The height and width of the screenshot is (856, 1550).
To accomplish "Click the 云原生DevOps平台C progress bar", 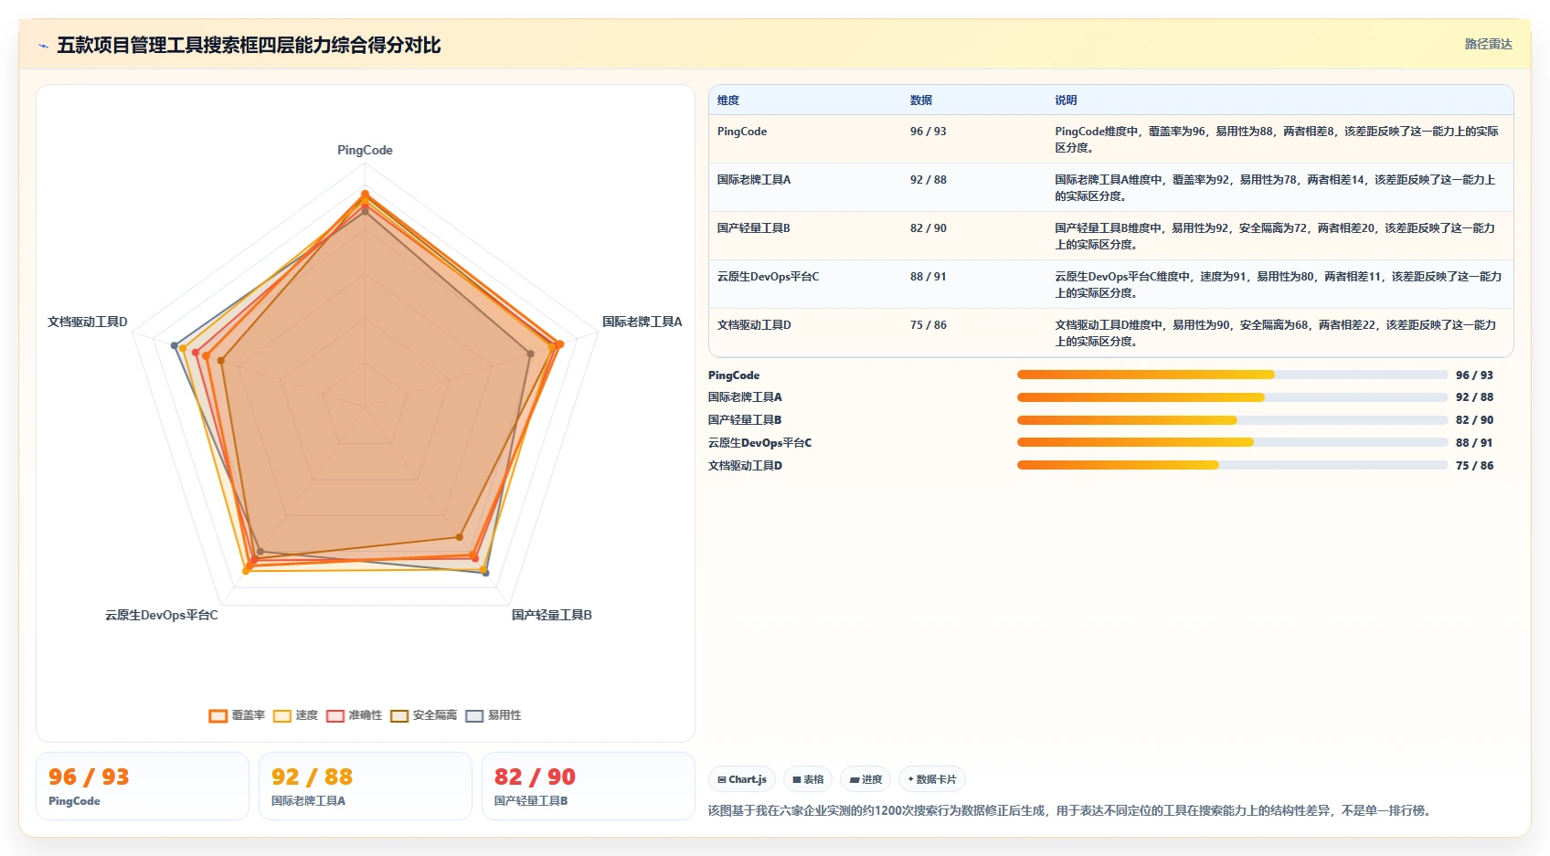I will (x=1232, y=442).
